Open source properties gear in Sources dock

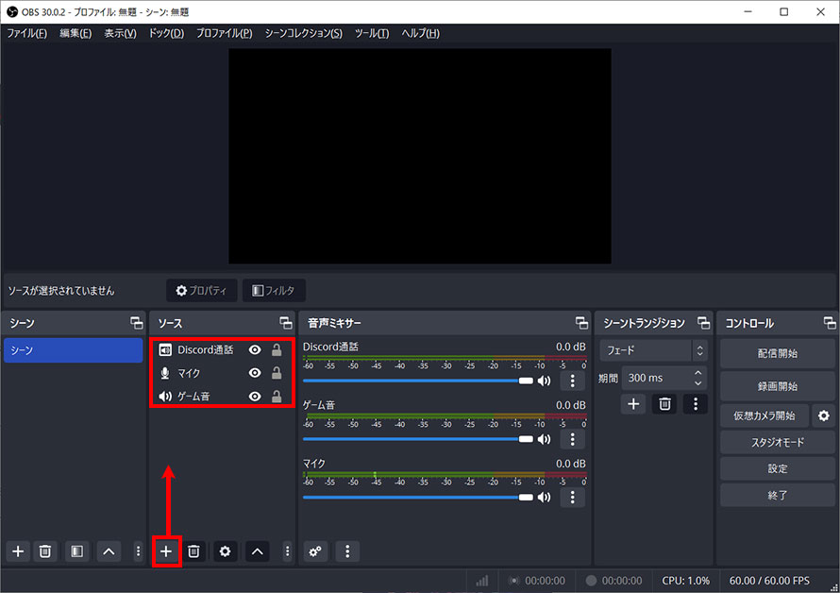(x=225, y=551)
